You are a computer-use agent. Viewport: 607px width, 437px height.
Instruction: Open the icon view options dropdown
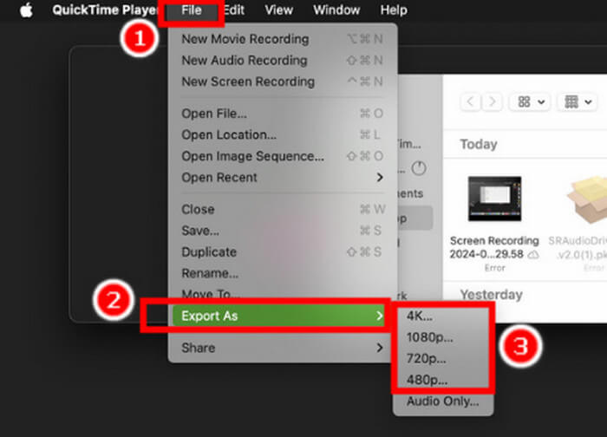click(x=532, y=101)
